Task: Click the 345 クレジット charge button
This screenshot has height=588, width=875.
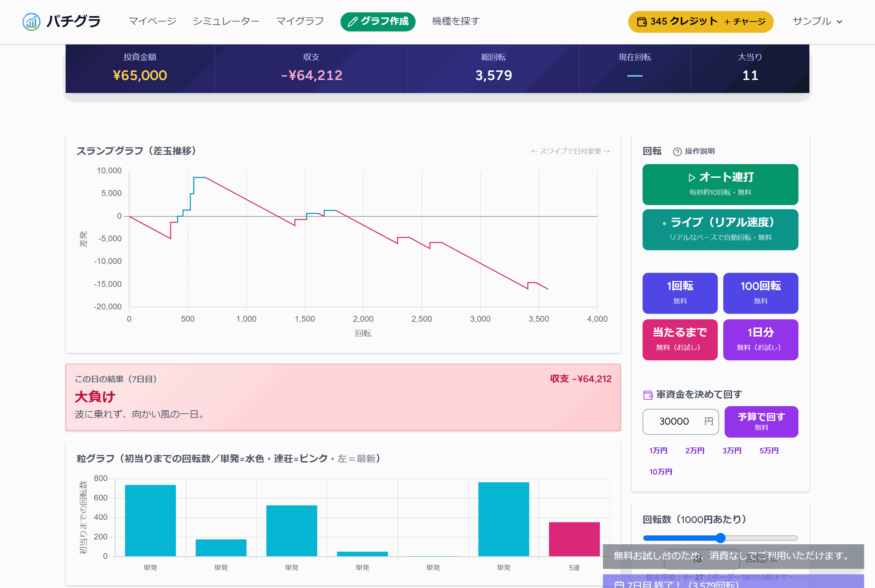Action: click(x=701, y=22)
